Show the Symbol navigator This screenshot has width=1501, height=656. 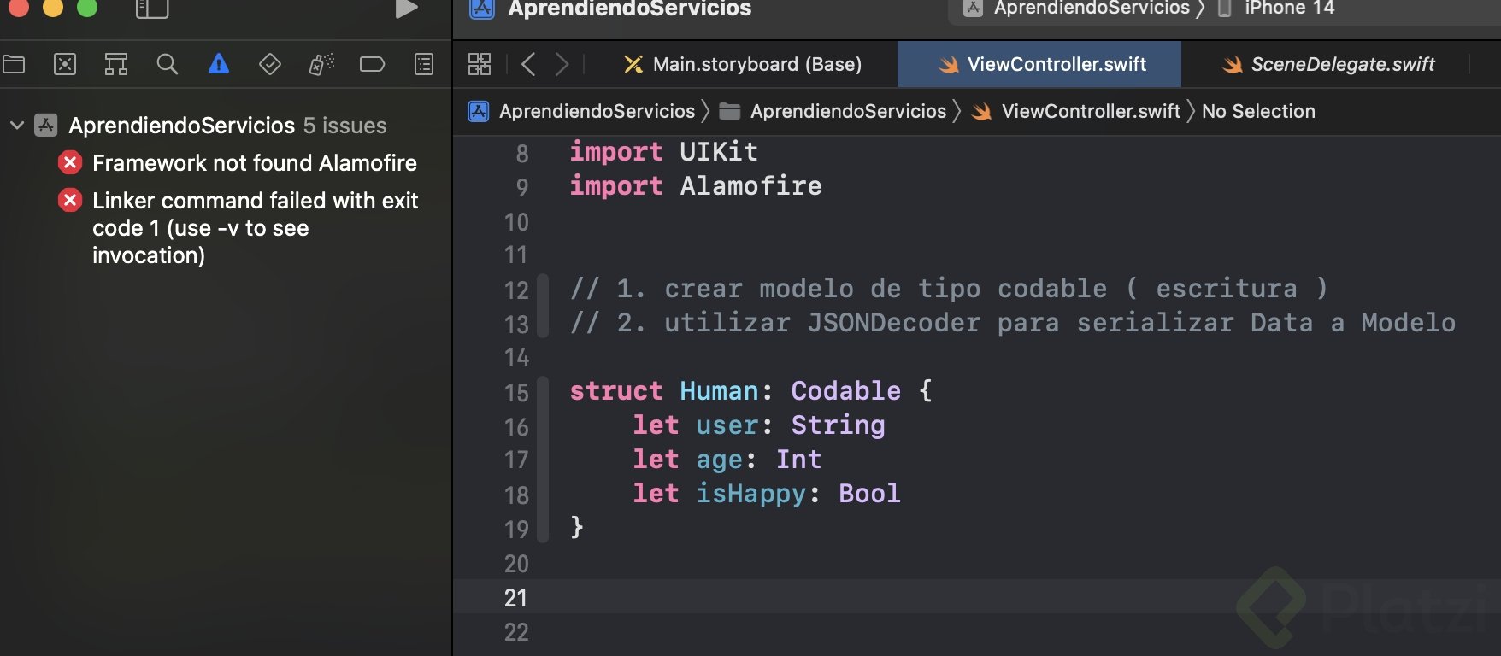116,64
